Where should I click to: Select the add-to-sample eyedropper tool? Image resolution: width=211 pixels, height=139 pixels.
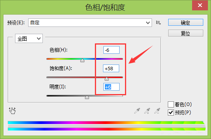(147, 111)
